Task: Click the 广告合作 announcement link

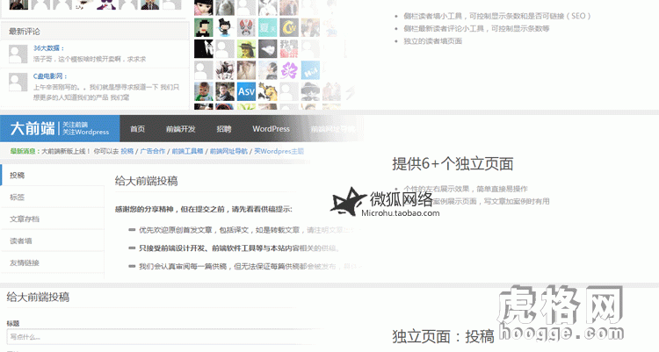Action: (x=153, y=151)
